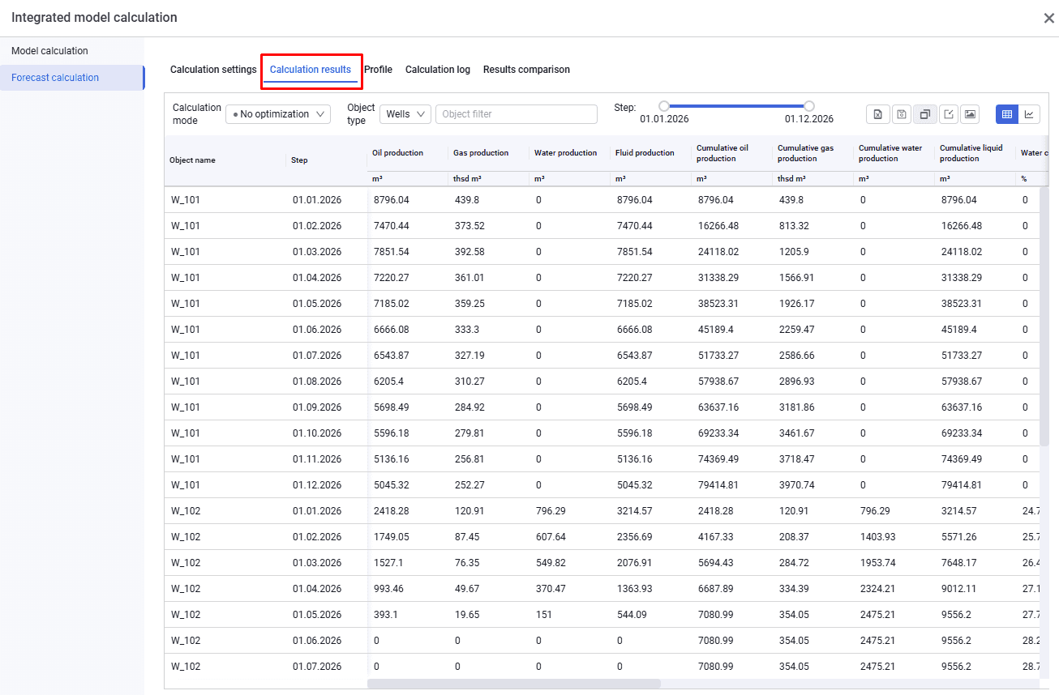Go to the Results comparison tab

click(x=526, y=70)
